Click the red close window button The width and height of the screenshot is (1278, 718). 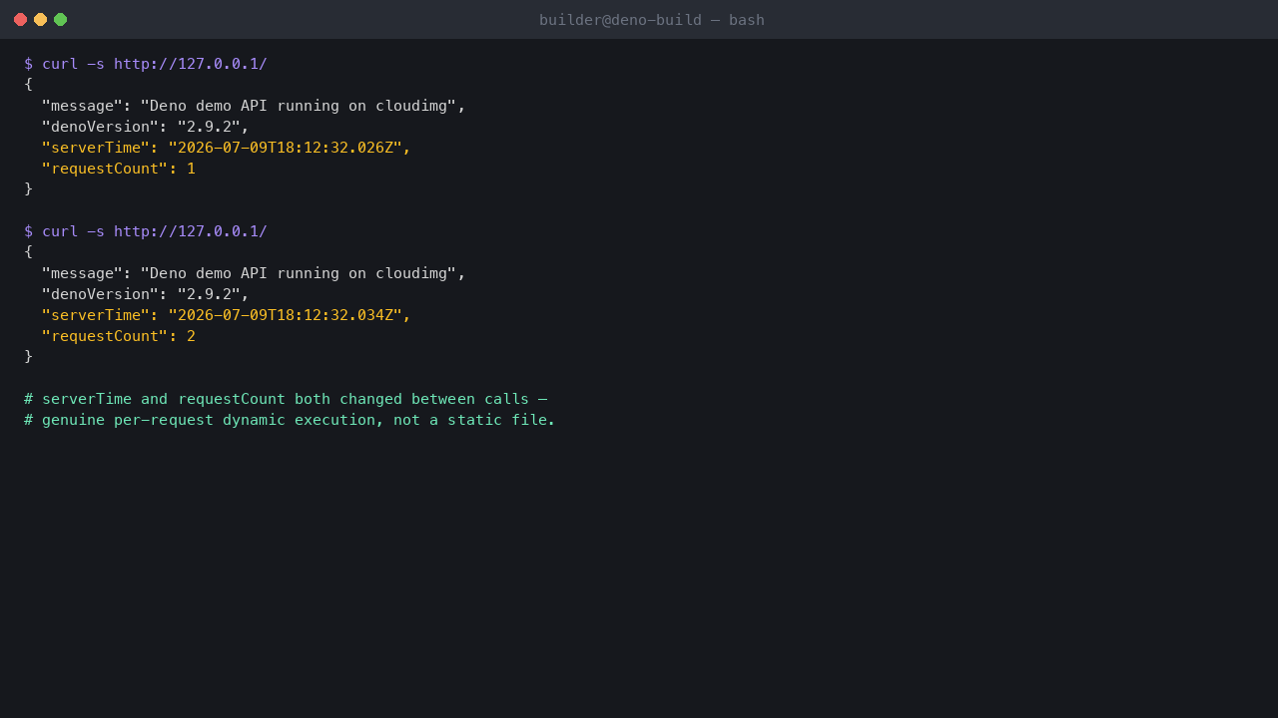[x=20, y=19]
